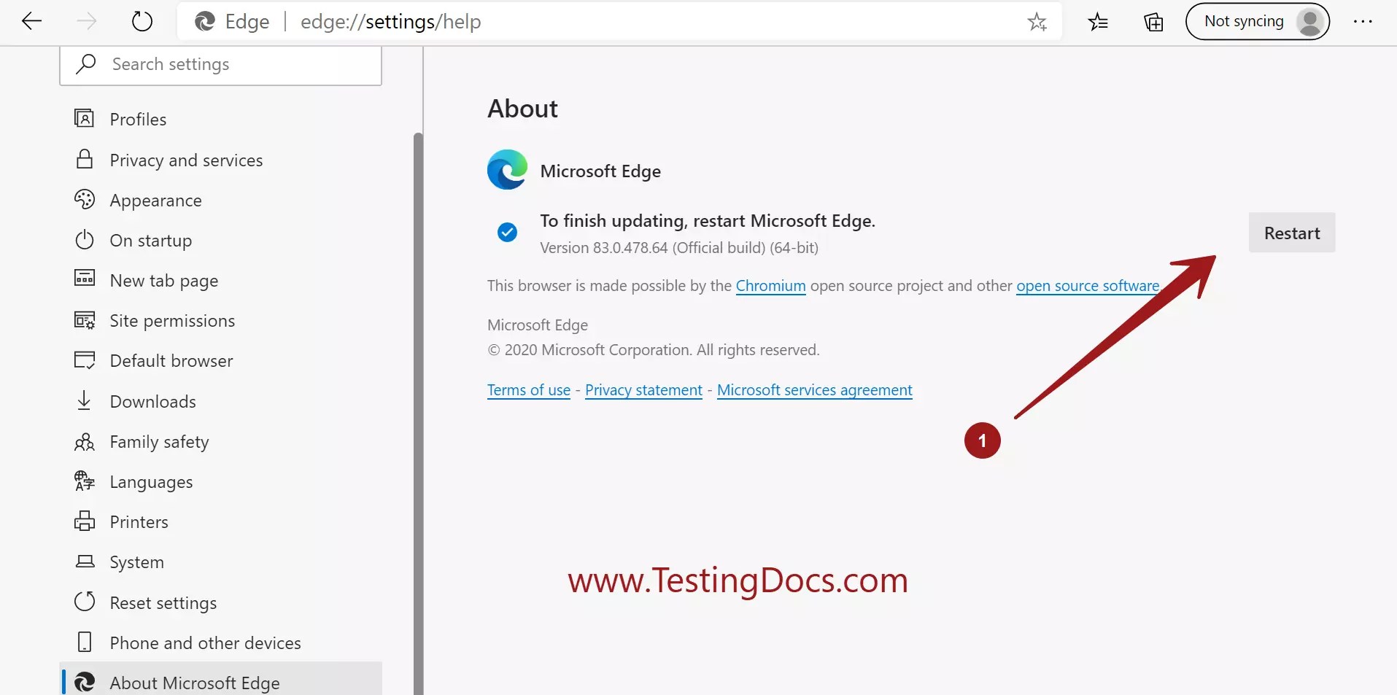Click the Restart button to finish updating
The width and height of the screenshot is (1397, 695).
click(1291, 233)
